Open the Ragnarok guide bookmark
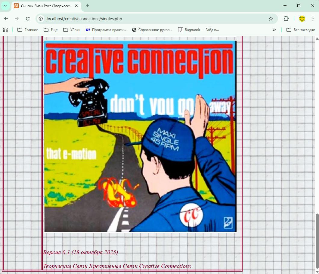The width and height of the screenshot is (319, 274). pos(199,30)
